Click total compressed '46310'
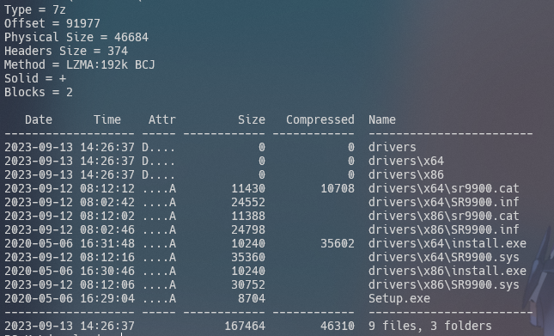 coord(338,326)
